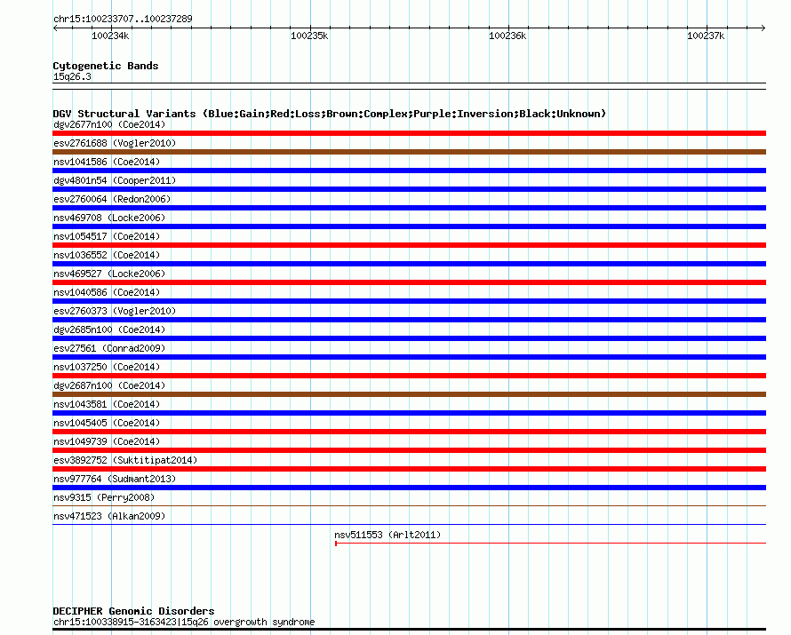Click the 100237k ruler tick label

click(x=706, y=36)
